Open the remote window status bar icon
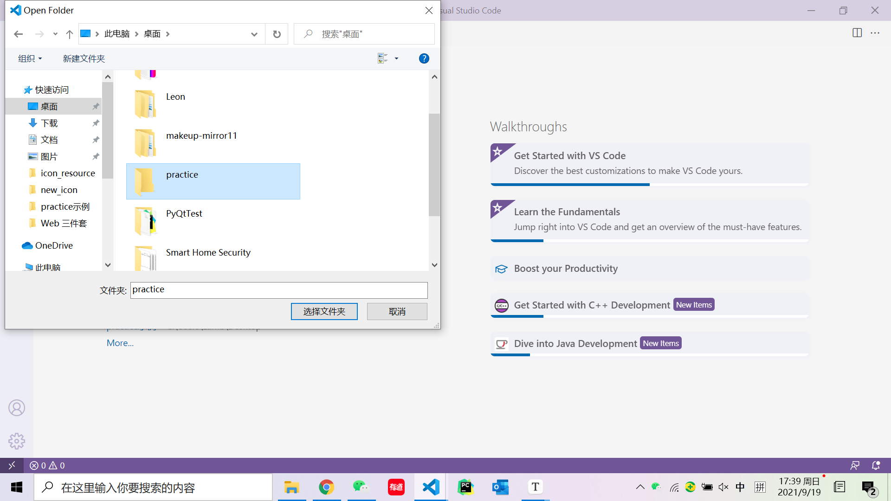 (x=12, y=465)
